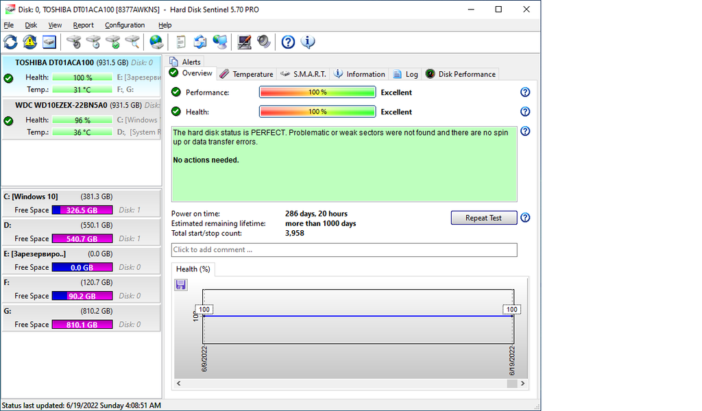
Task: Open the Log tab
Action: [x=406, y=74]
